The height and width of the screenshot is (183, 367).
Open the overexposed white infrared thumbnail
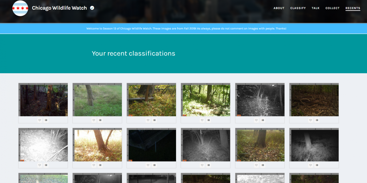pos(43,145)
